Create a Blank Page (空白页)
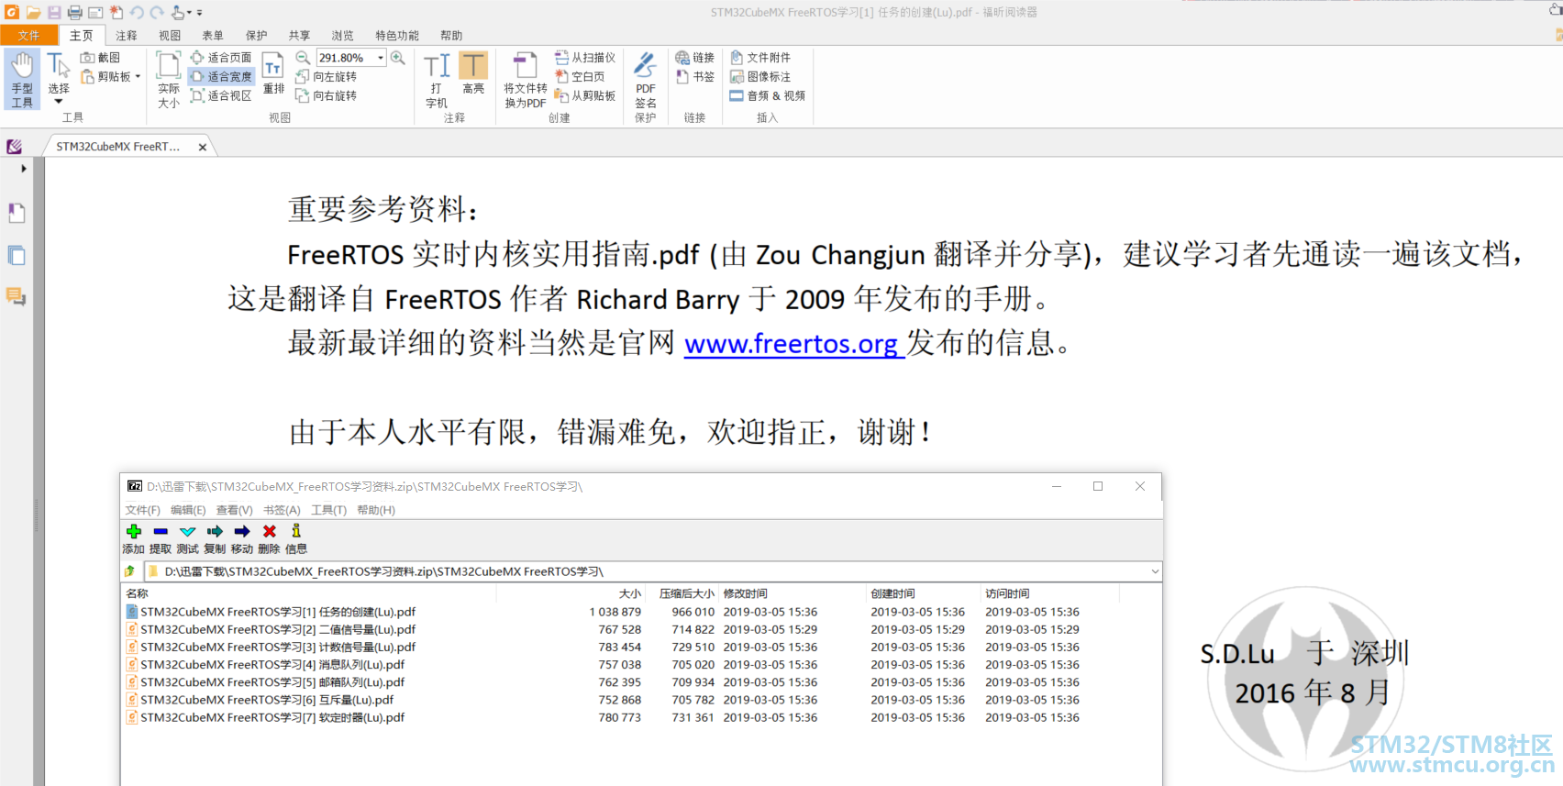This screenshot has width=1563, height=786. click(x=580, y=77)
